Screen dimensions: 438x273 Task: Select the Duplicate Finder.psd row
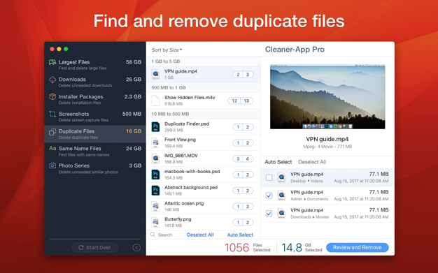(204, 127)
